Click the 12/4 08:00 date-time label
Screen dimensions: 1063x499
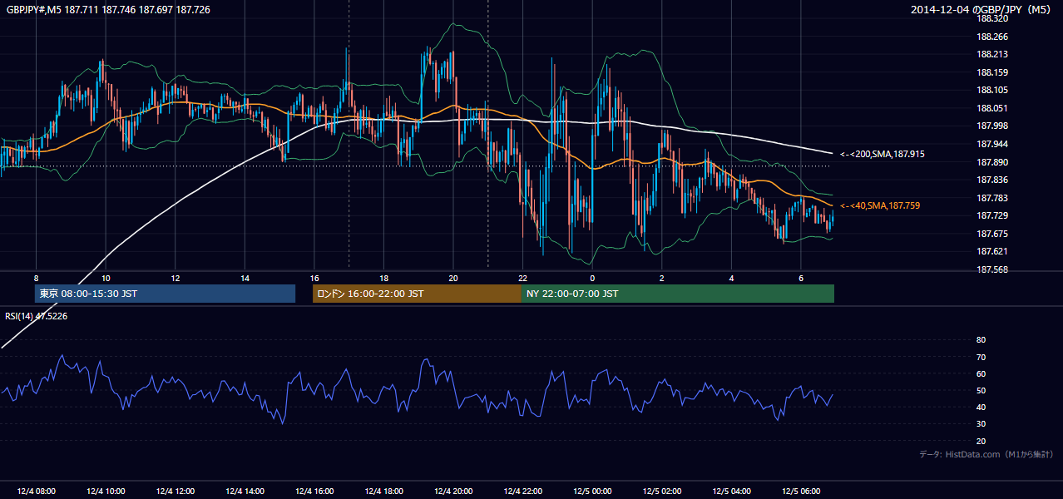tap(36, 492)
